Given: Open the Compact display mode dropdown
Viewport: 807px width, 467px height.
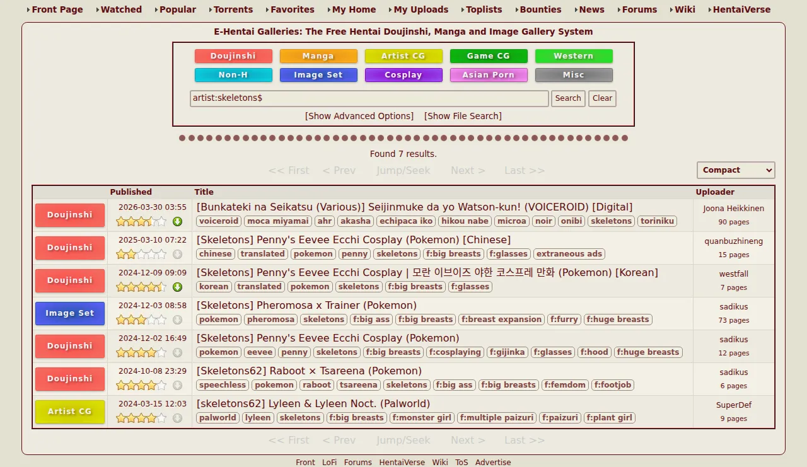Looking at the screenshot, I should [736, 170].
